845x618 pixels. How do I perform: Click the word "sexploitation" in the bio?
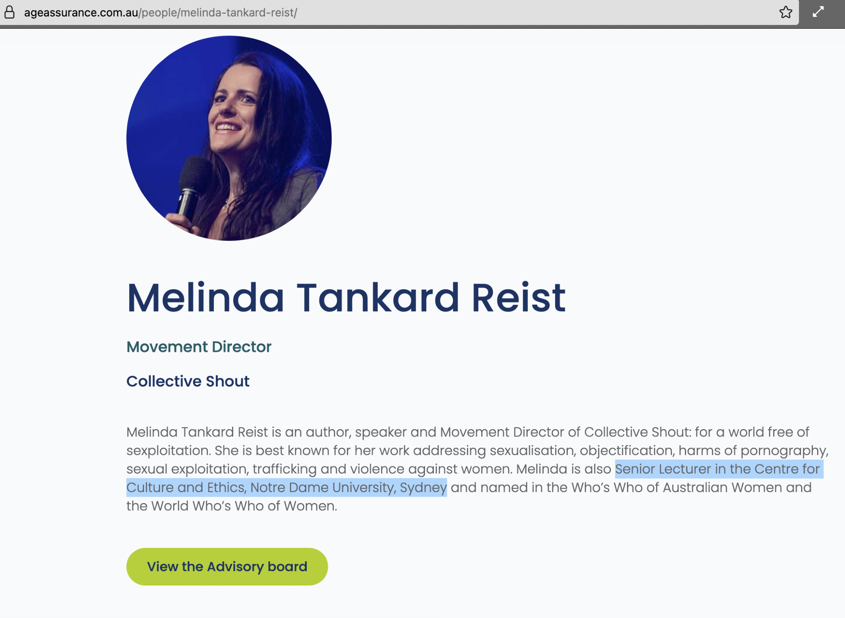pos(168,450)
